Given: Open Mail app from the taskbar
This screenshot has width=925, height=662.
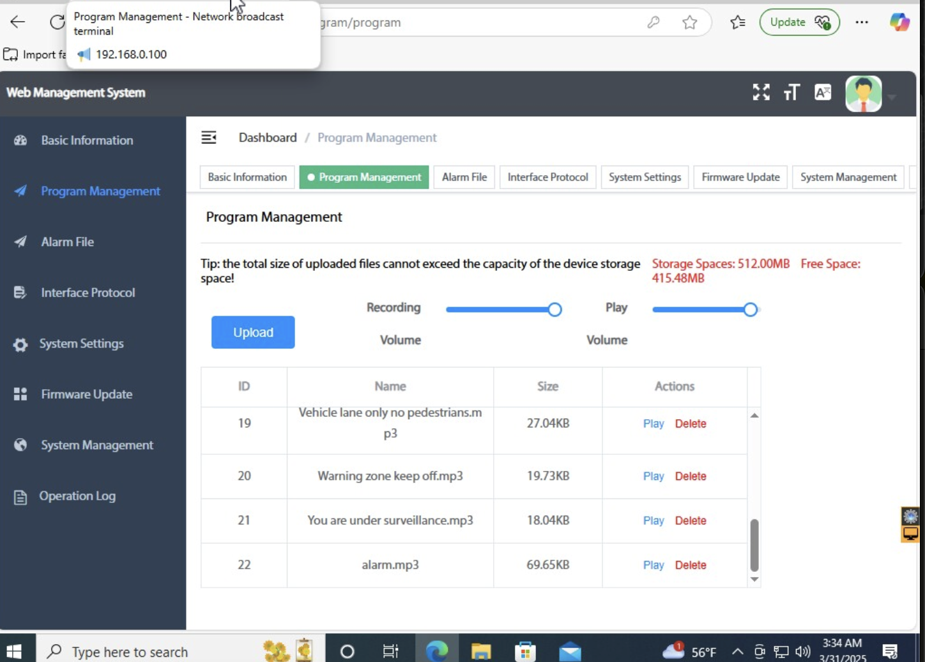Looking at the screenshot, I should tap(570, 651).
